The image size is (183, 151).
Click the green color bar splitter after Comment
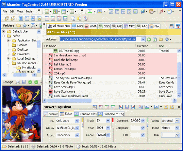click(x=147, y=120)
